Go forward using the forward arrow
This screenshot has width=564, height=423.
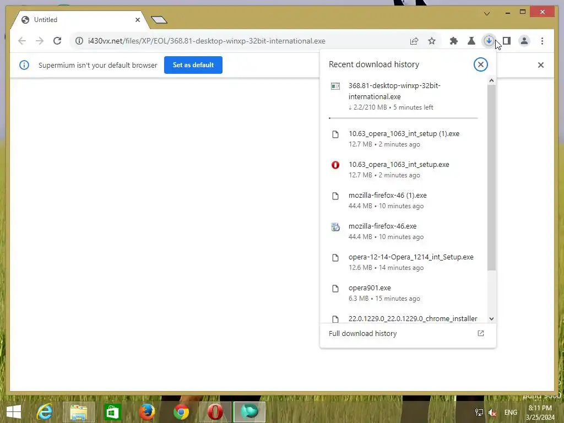40,41
